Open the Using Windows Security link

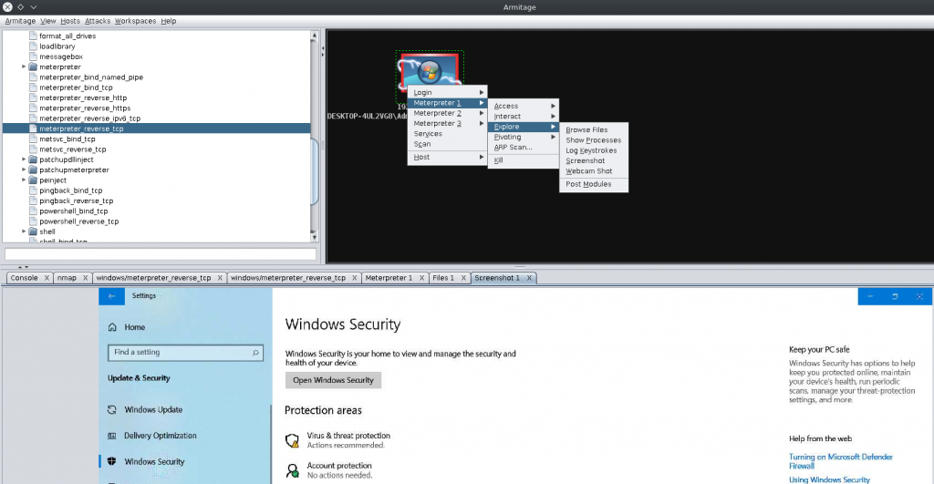[829, 479]
